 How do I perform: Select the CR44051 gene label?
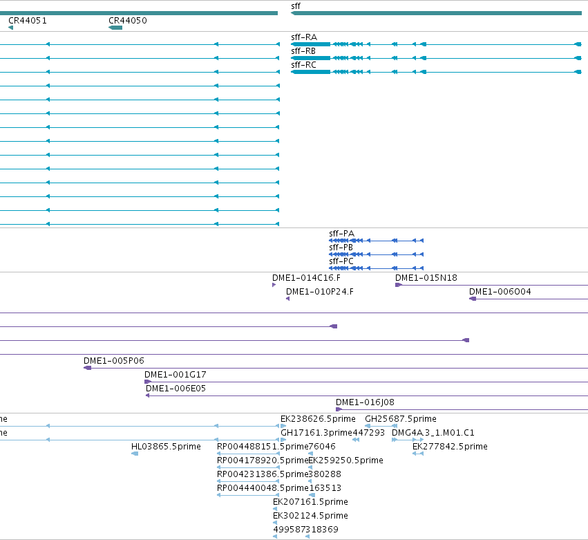(28, 21)
